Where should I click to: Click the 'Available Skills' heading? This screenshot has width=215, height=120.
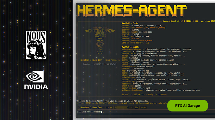[130, 47]
